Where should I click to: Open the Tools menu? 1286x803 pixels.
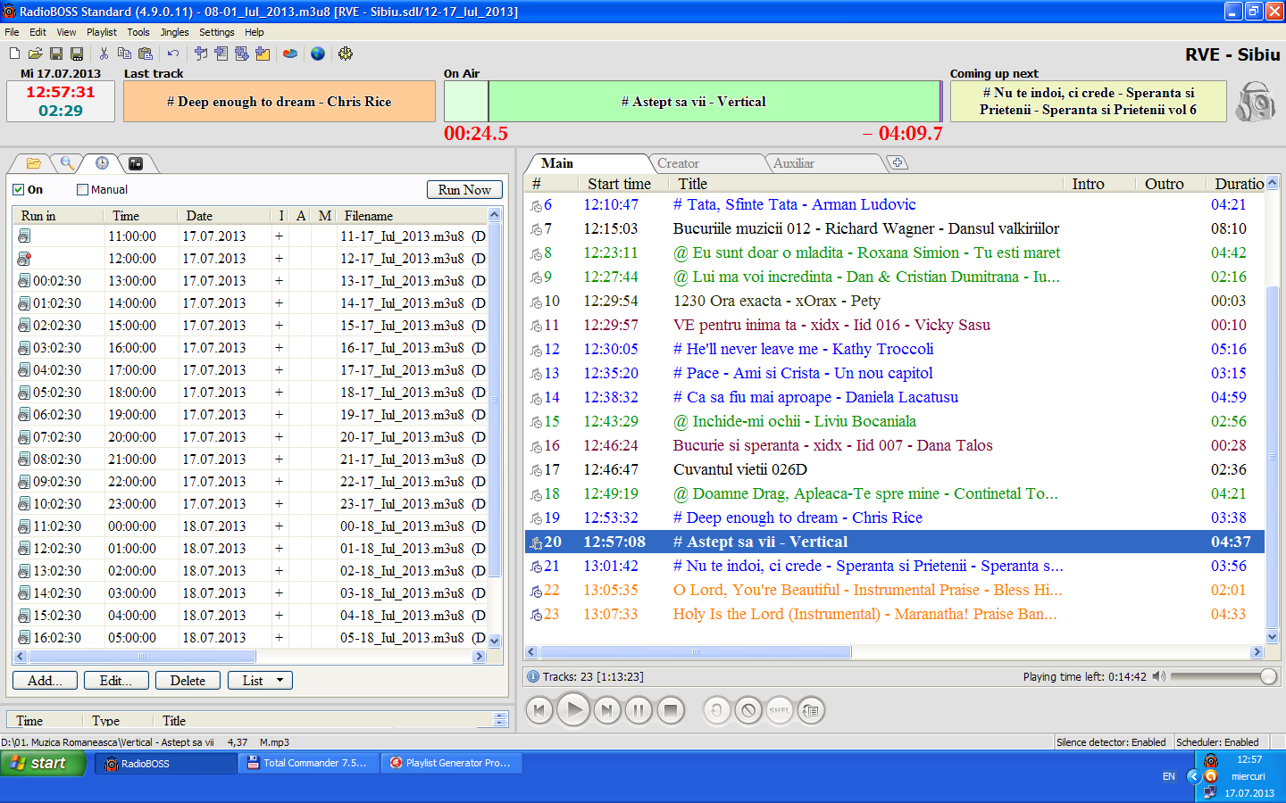138,32
